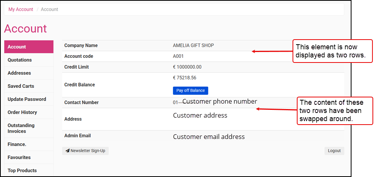
Task: Click the A001 account code value
Action: tap(178, 56)
